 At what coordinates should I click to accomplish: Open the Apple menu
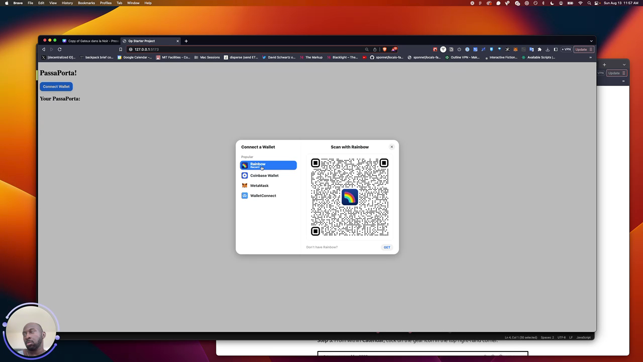point(7,3)
